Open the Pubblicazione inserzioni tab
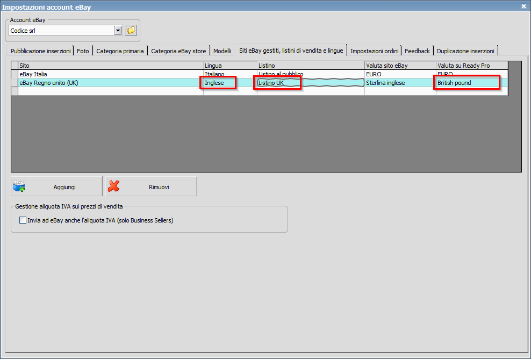The width and height of the screenshot is (531, 359). click(41, 51)
